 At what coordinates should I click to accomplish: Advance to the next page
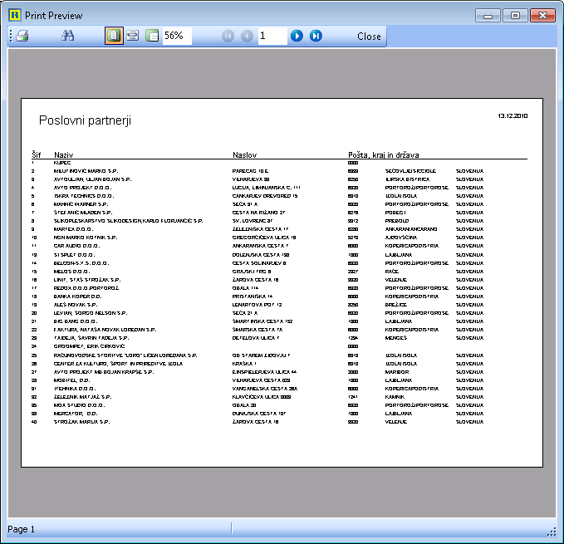pos(297,36)
